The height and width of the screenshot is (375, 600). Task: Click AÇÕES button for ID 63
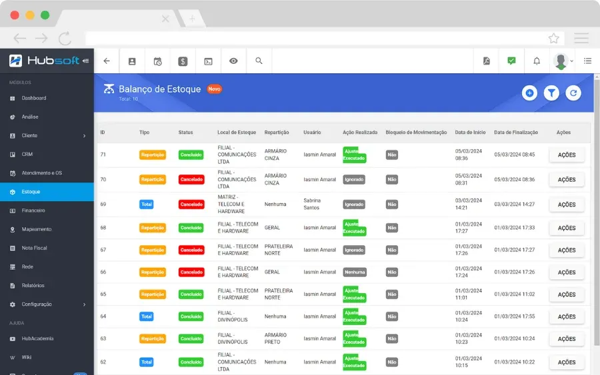coord(566,338)
